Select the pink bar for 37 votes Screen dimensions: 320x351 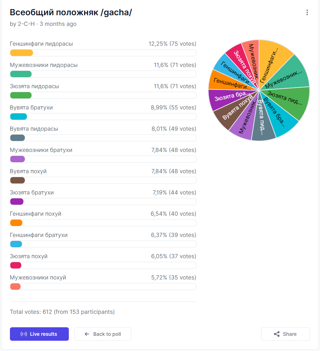[16, 265]
